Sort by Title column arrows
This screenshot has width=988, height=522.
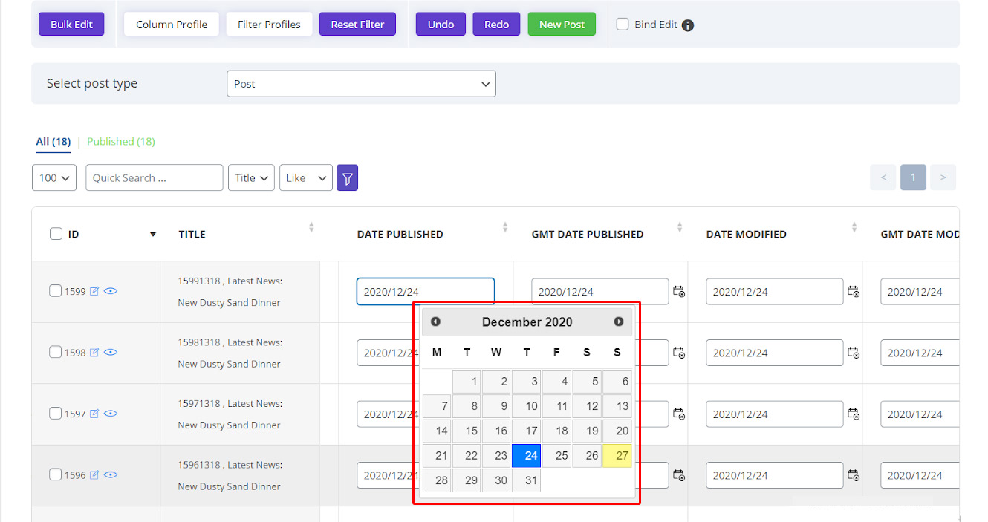[311, 227]
